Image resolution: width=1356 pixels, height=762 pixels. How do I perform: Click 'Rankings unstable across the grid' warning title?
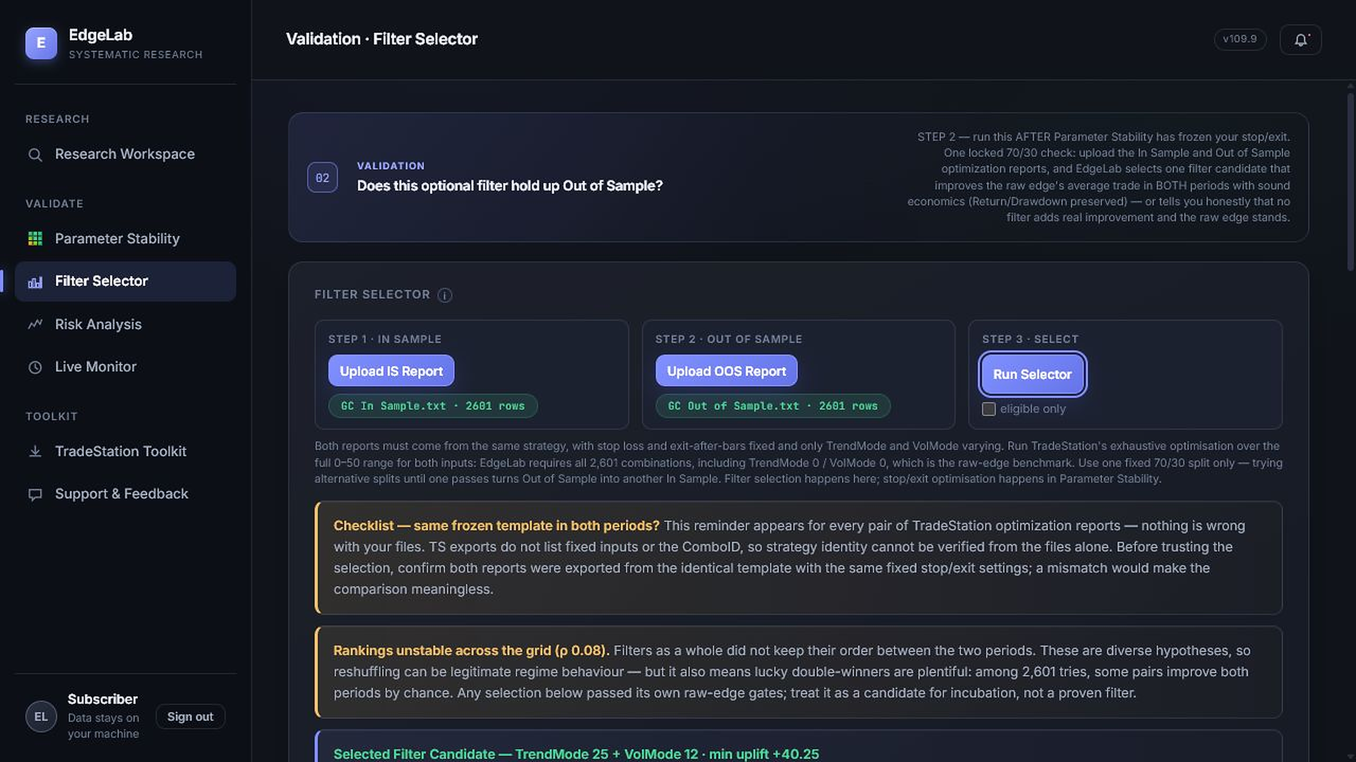471,650
